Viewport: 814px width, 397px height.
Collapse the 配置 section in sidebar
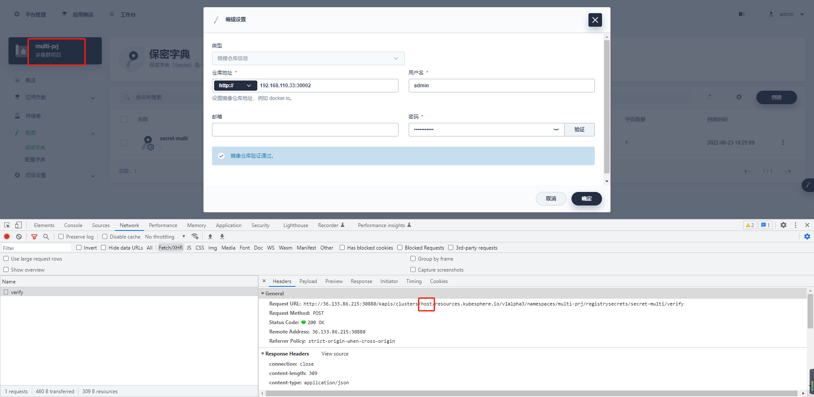93,133
